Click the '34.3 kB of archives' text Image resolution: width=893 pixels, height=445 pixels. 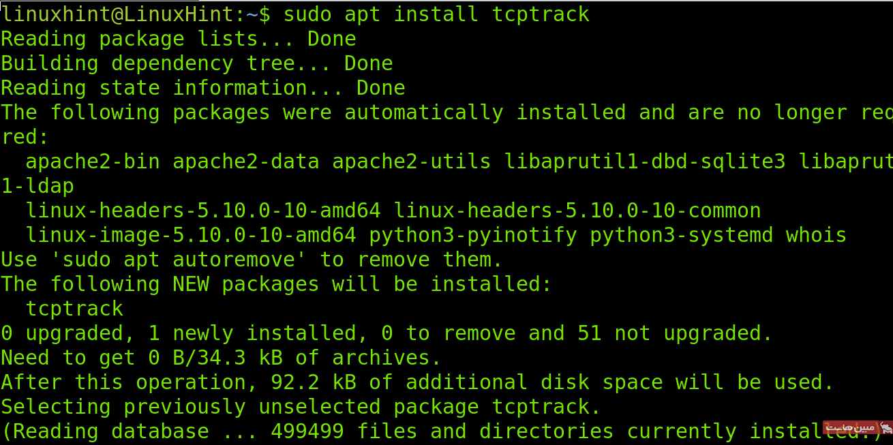tap(361, 357)
